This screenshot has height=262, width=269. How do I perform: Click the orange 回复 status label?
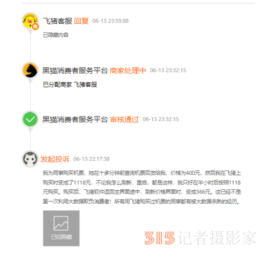(81, 21)
